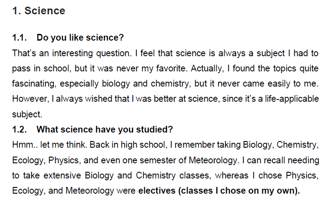Place cursor on "That's an interesting question"
Screen dimensions: 334x199
(x=60, y=53)
